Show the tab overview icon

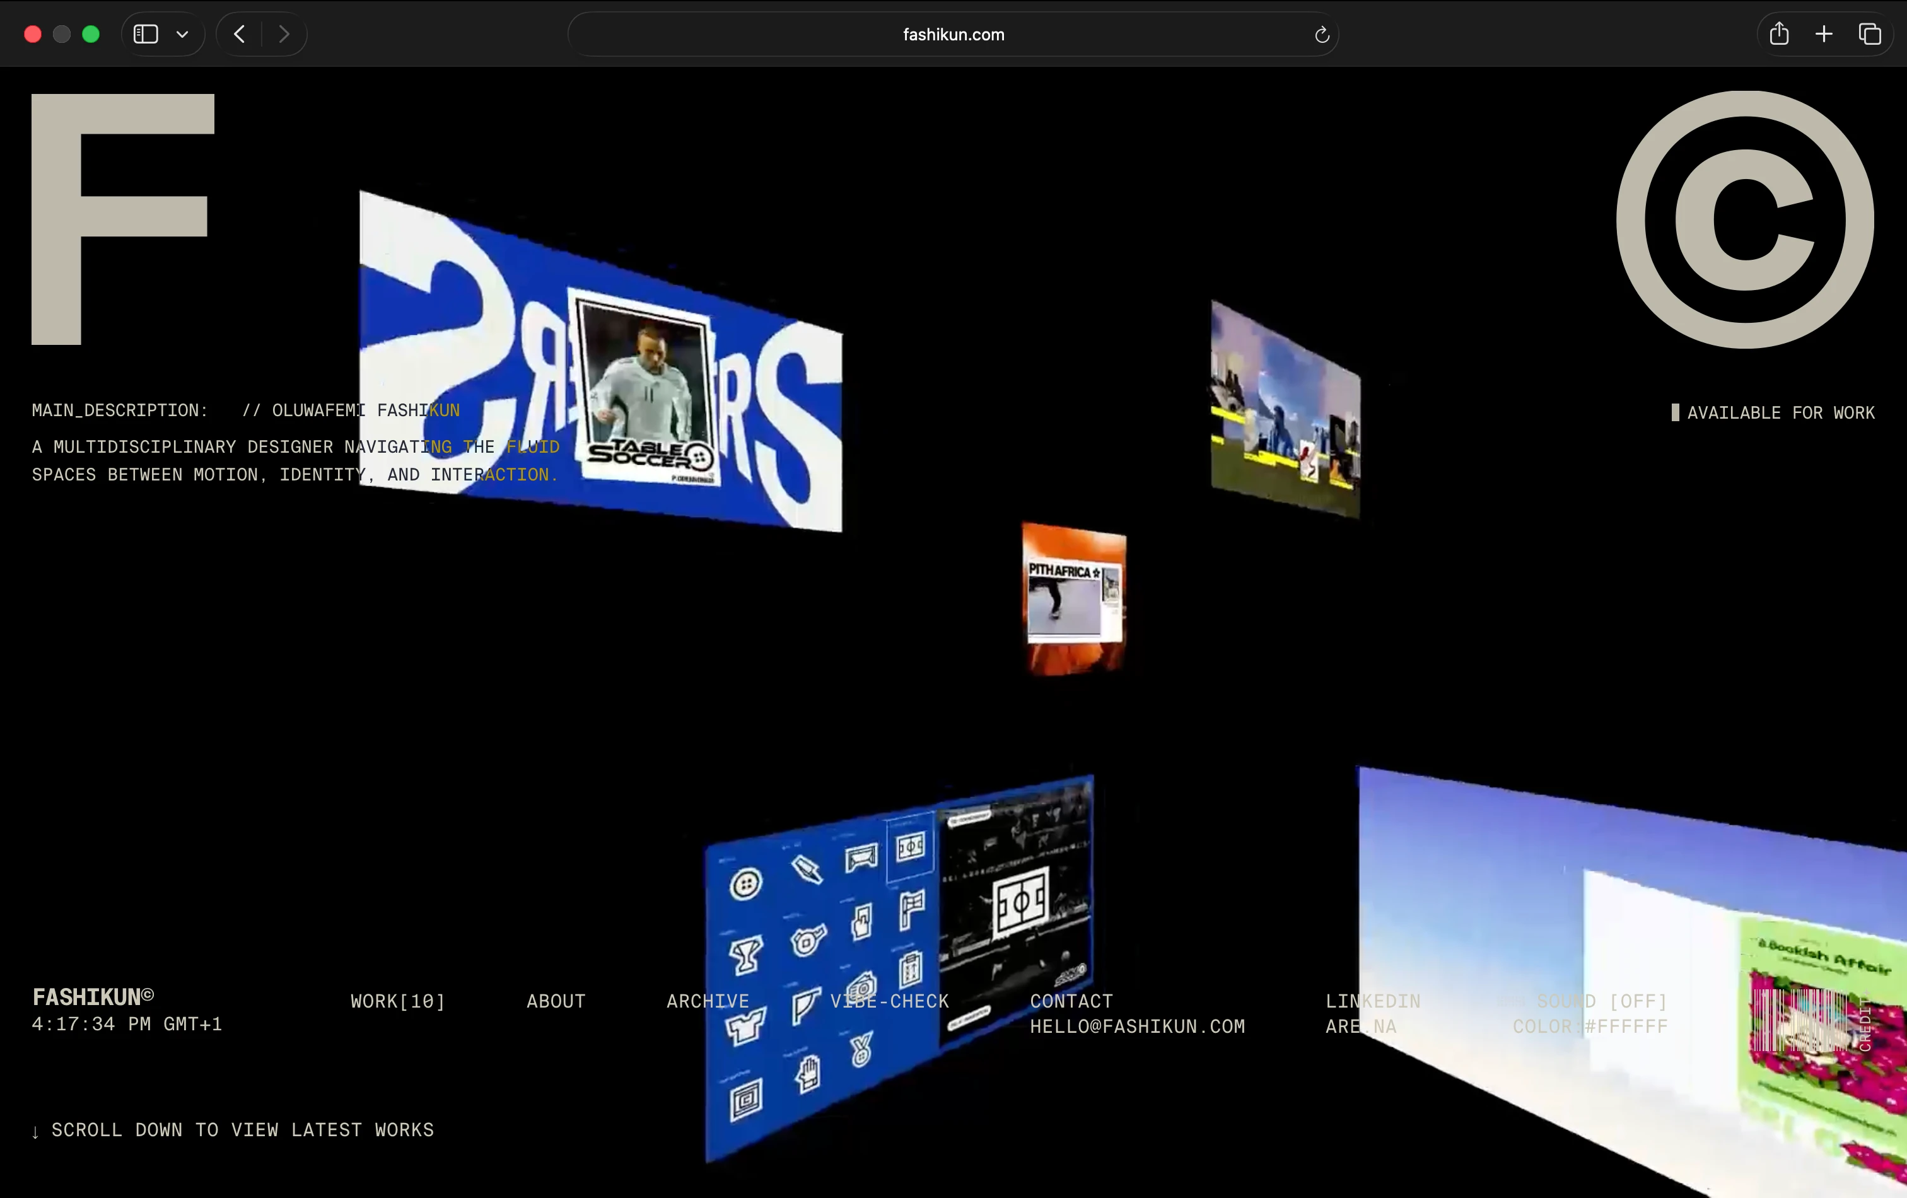[x=1870, y=34]
